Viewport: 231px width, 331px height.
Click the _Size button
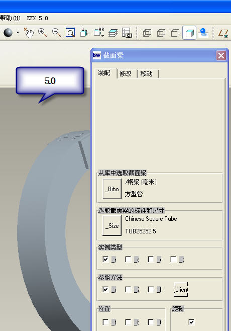112,226
